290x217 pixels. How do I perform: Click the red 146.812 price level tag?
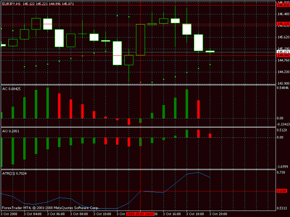(x=283, y=5)
